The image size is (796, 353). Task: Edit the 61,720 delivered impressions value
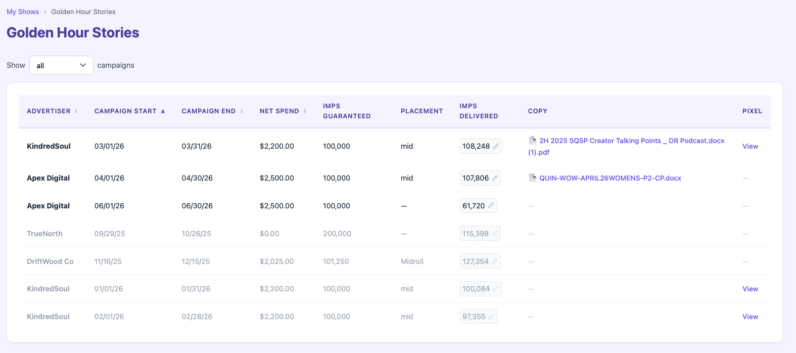[x=490, y=206]
